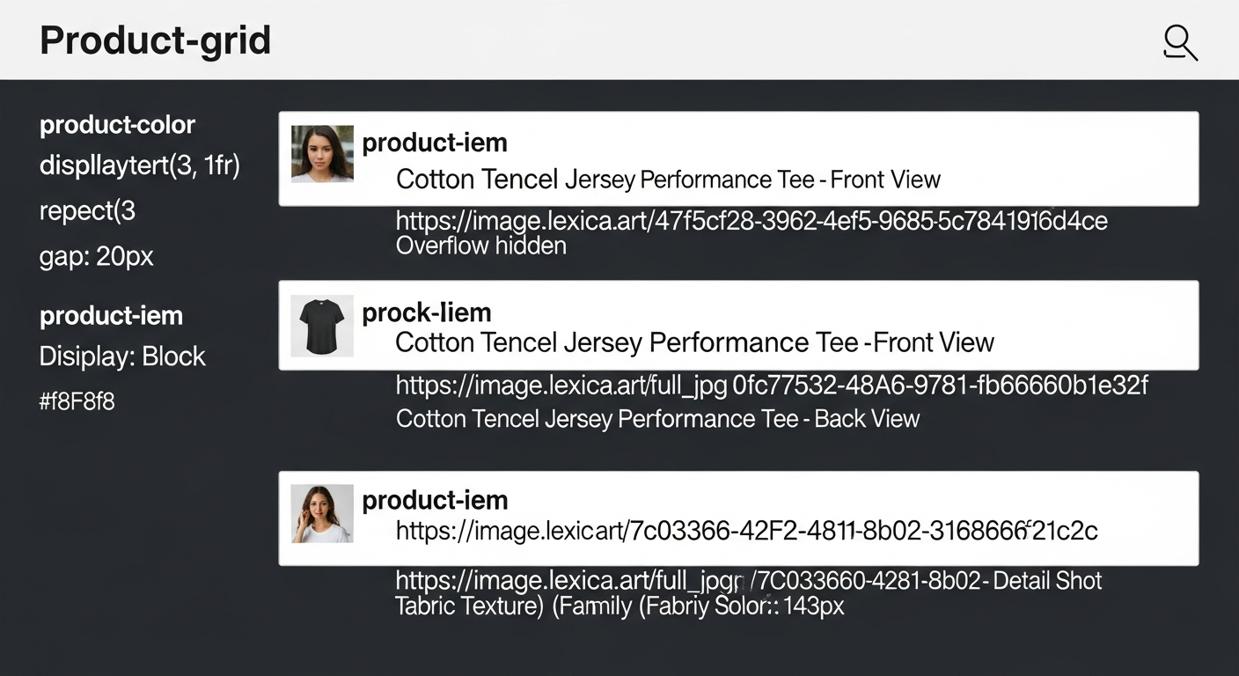Screen dimensions: 1239x676
Task: Open the full_jpg URL ending in fb66660b1e32f
Action: pos(771,385)
